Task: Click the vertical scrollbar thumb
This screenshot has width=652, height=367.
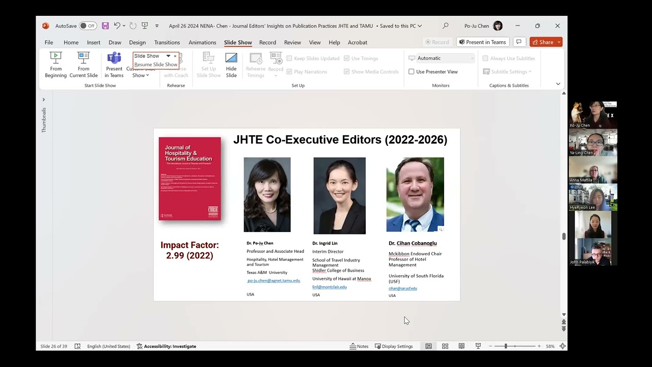Action: [x=563, y=236]
